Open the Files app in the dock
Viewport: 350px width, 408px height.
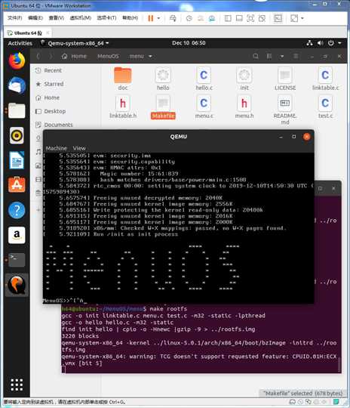point(17,110)
